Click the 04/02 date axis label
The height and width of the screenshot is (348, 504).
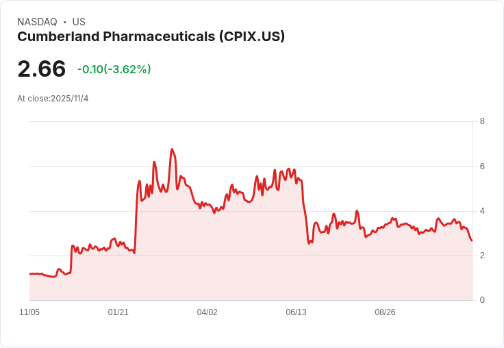[207, 312]
